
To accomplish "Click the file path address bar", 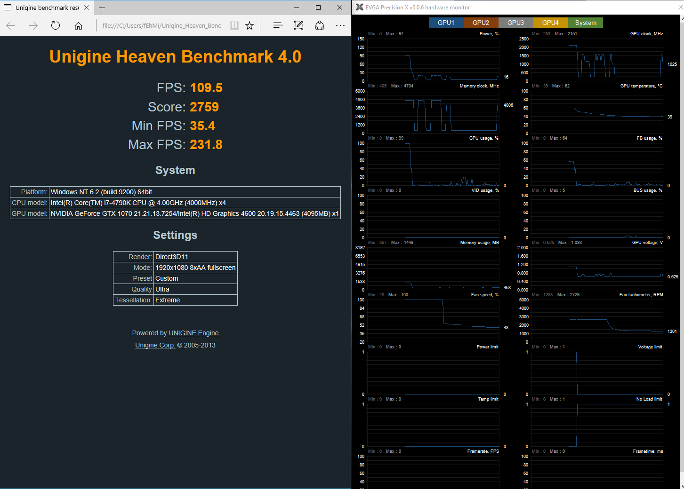I will point(161,25).
